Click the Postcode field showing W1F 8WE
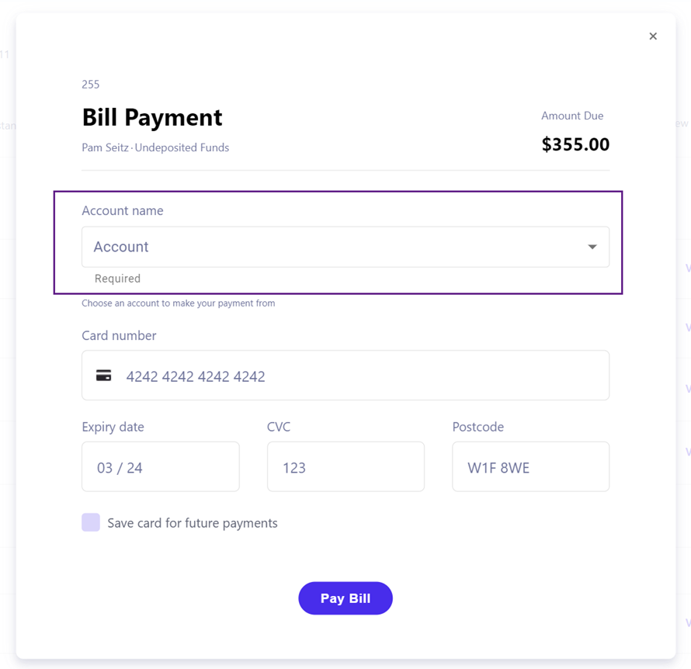The width and height of the screenshot is (691, 669). pyautogui.click(x=530, y=466)
